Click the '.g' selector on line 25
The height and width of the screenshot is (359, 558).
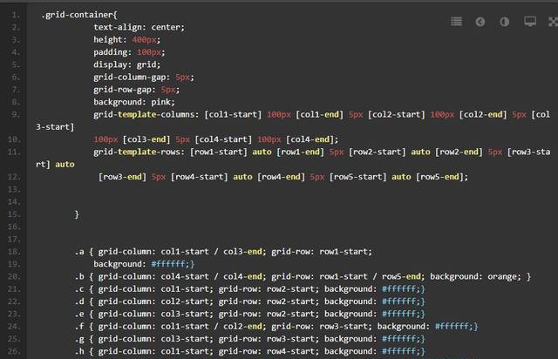[79, 339]
